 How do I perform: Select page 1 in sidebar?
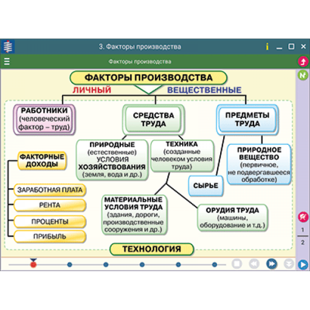(x=303, y=230)
